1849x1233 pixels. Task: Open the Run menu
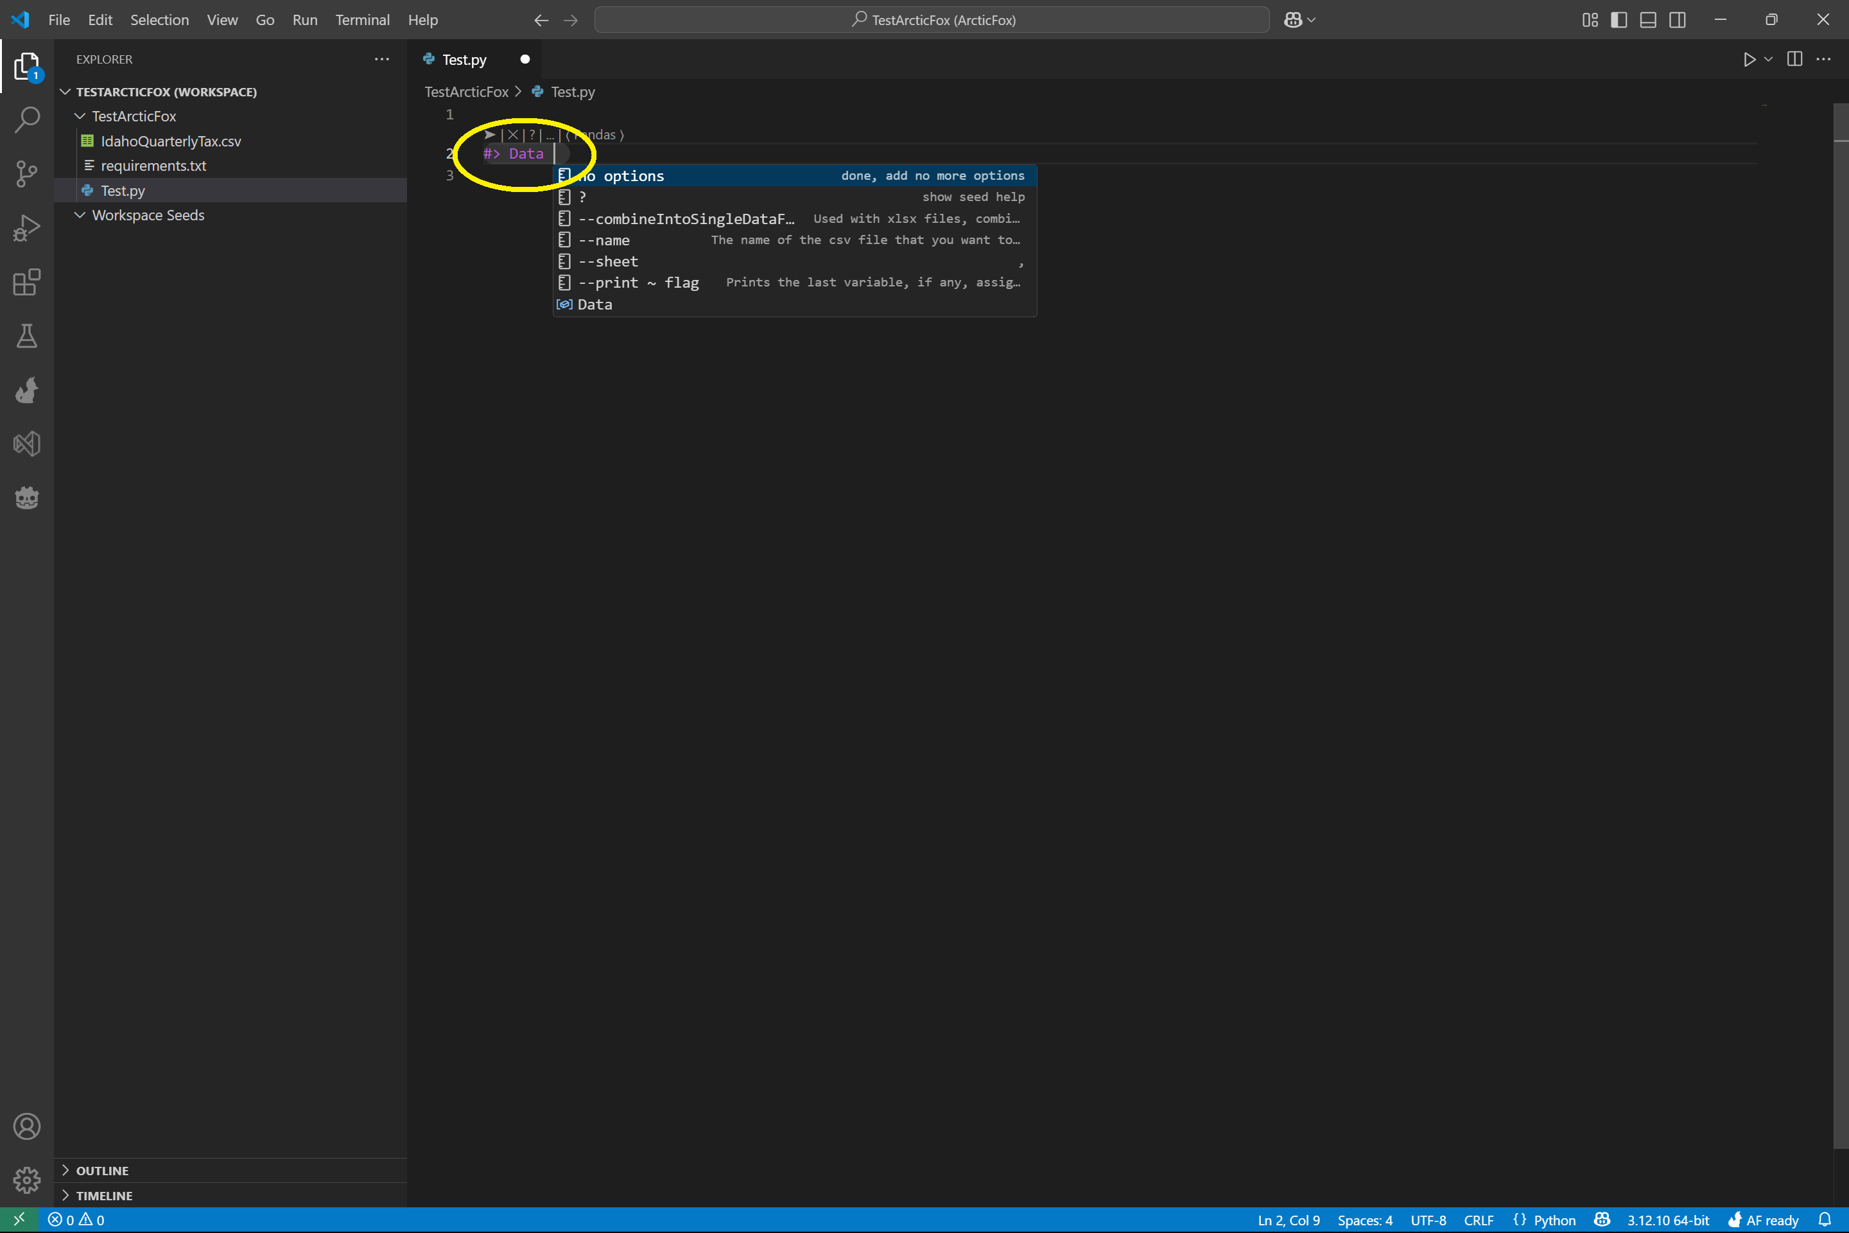tap(305, 20)
